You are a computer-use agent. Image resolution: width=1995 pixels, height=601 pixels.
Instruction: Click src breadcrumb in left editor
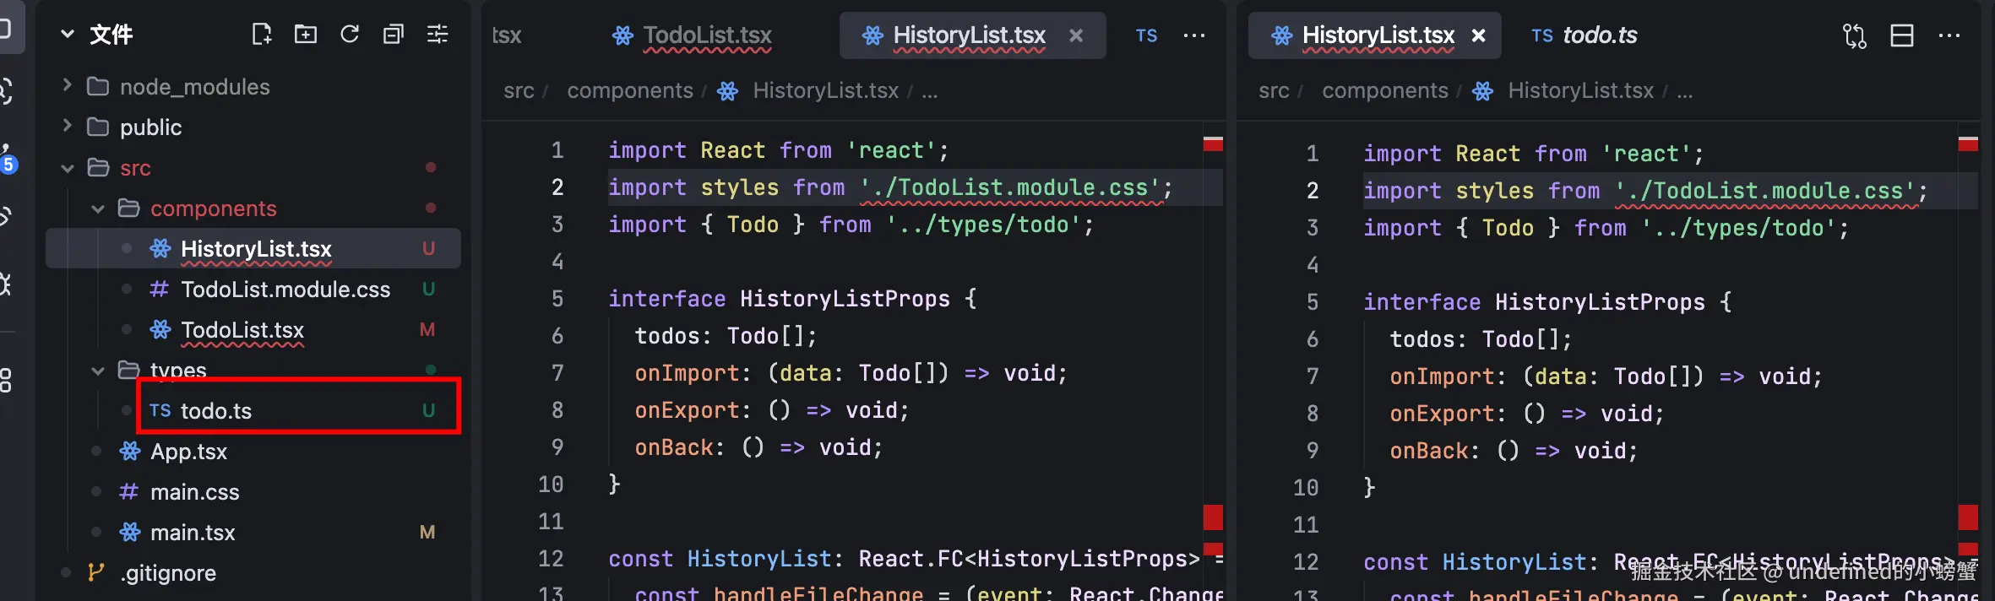pyautogui.click(x=519, y=90)
